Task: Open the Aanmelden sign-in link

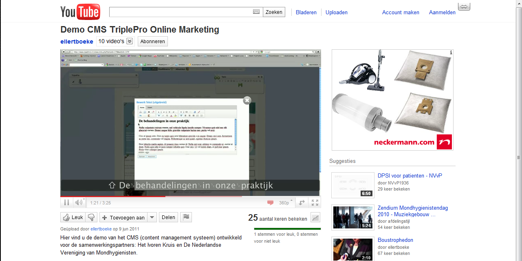Action: 442,12
